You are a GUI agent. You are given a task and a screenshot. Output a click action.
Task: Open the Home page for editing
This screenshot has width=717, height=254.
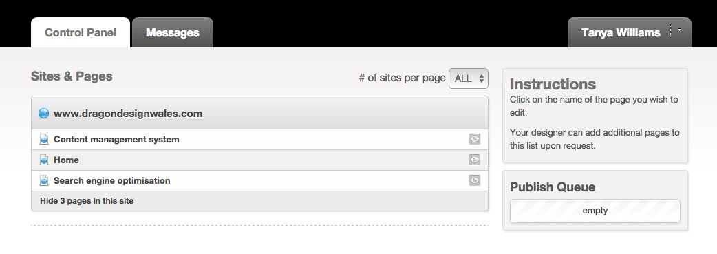(x=66, y=160)
